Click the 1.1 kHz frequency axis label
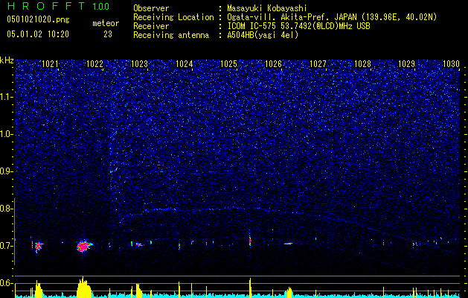 click(x=7, y=97)
